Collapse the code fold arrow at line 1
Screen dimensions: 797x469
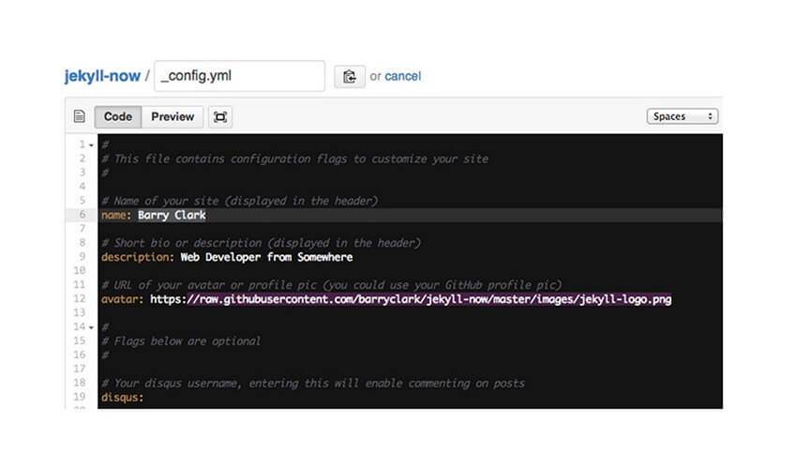[91, 145]
